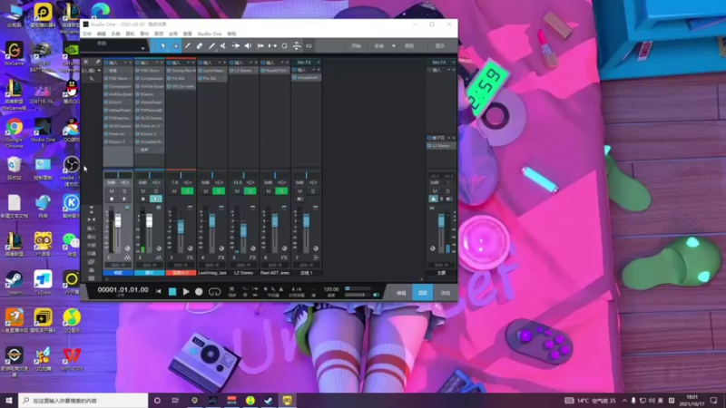Image resolution: width=726 pixels, height=408 pixels.
Task: Solo channel 1 with S button
Action: 124,191
